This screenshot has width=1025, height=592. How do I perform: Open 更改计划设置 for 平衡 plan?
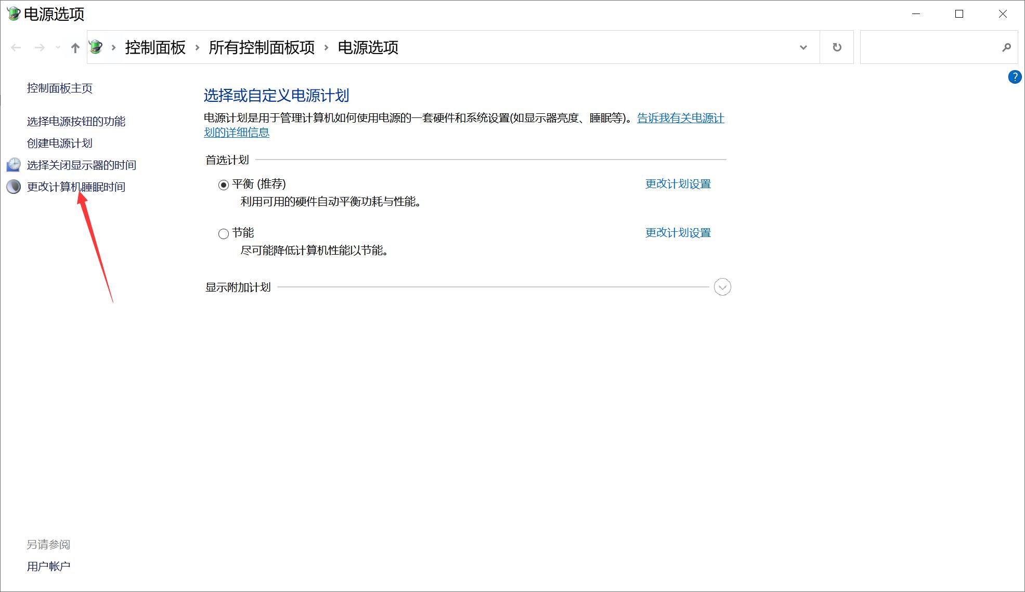click(678, 184)
